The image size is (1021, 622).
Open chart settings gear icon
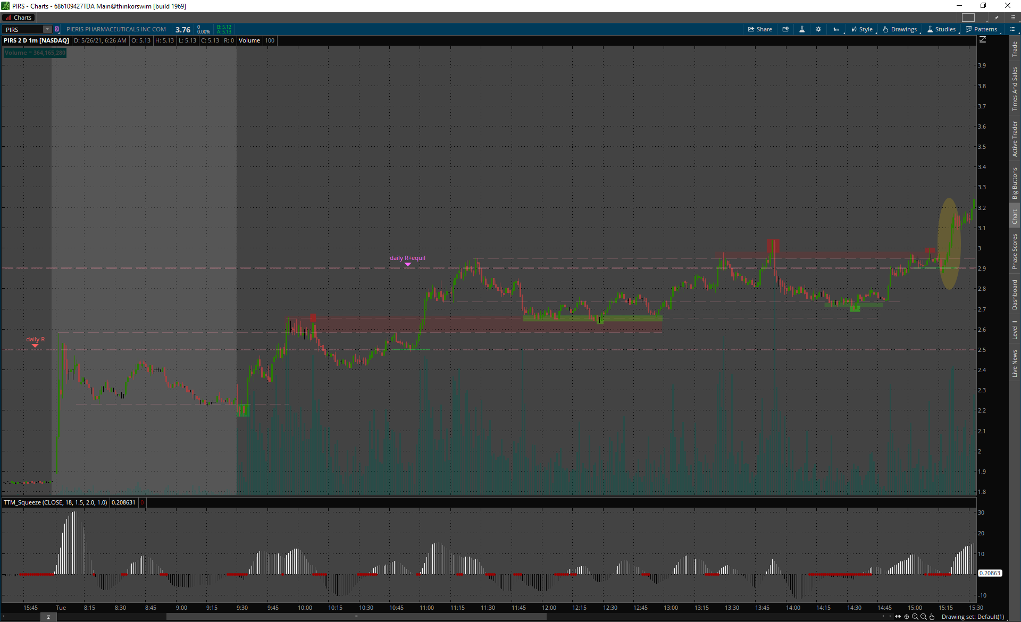coord(818,29)
